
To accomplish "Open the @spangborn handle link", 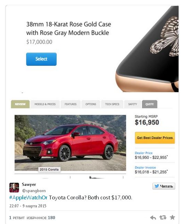I will pos(34,191).
